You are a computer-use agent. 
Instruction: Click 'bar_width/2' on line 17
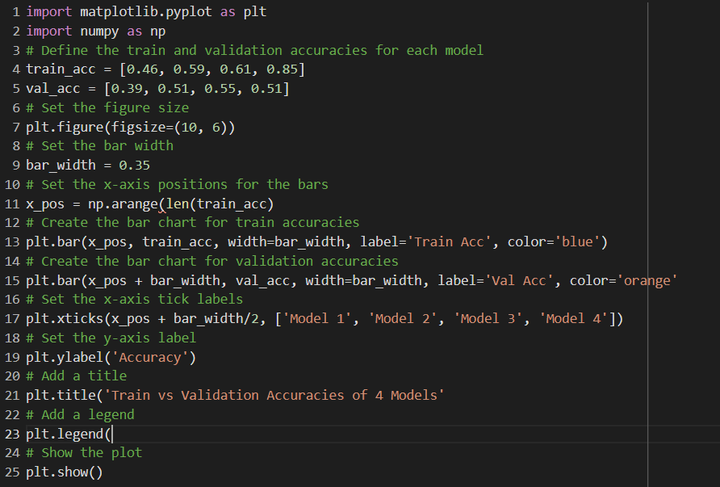coord(216,318)
